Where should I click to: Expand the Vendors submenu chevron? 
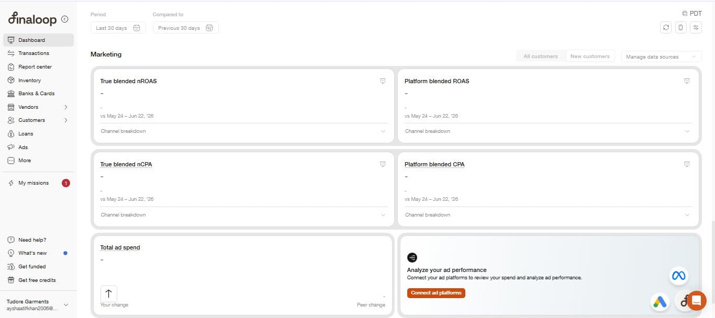[66, 107]
